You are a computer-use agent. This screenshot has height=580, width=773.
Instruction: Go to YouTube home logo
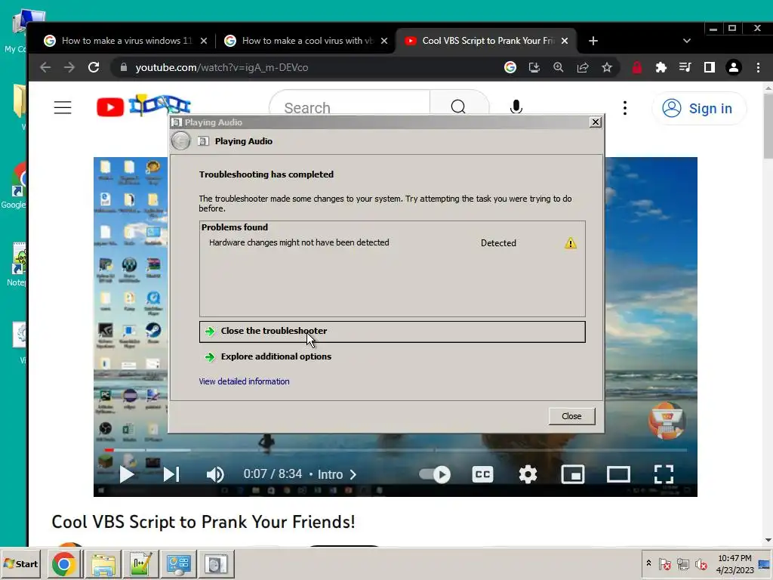143,106
